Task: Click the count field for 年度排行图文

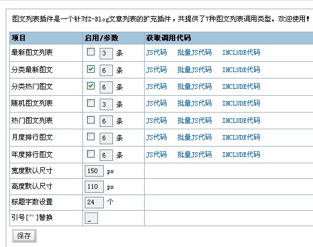Action: (x=106, y=155)
